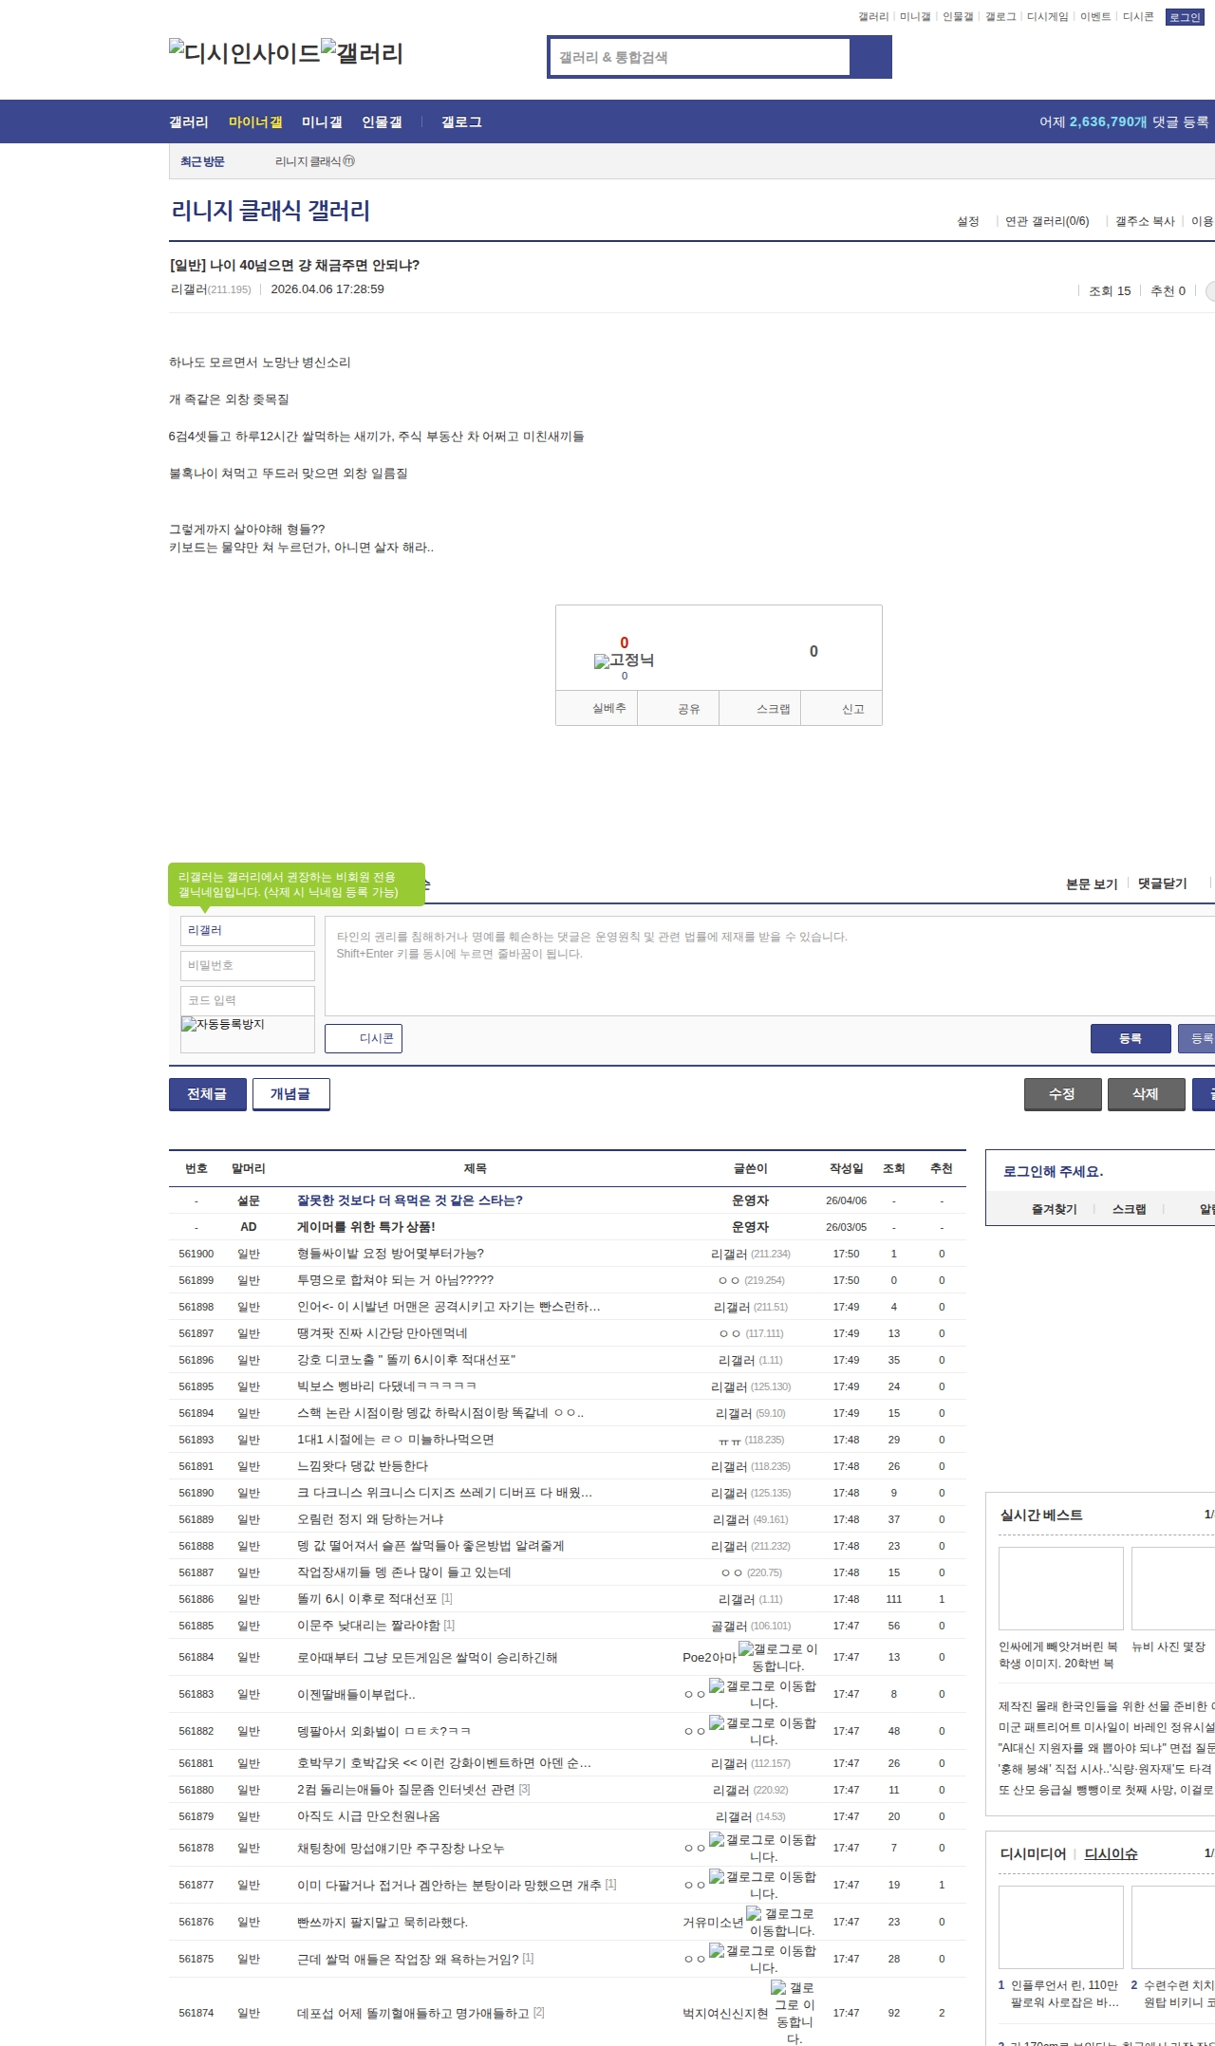The height and width of the screenshot is (2046, 1215).
Task: Open post '형들싸이발 요정 방어몇부터가능?'
Action: (390, 1254)
